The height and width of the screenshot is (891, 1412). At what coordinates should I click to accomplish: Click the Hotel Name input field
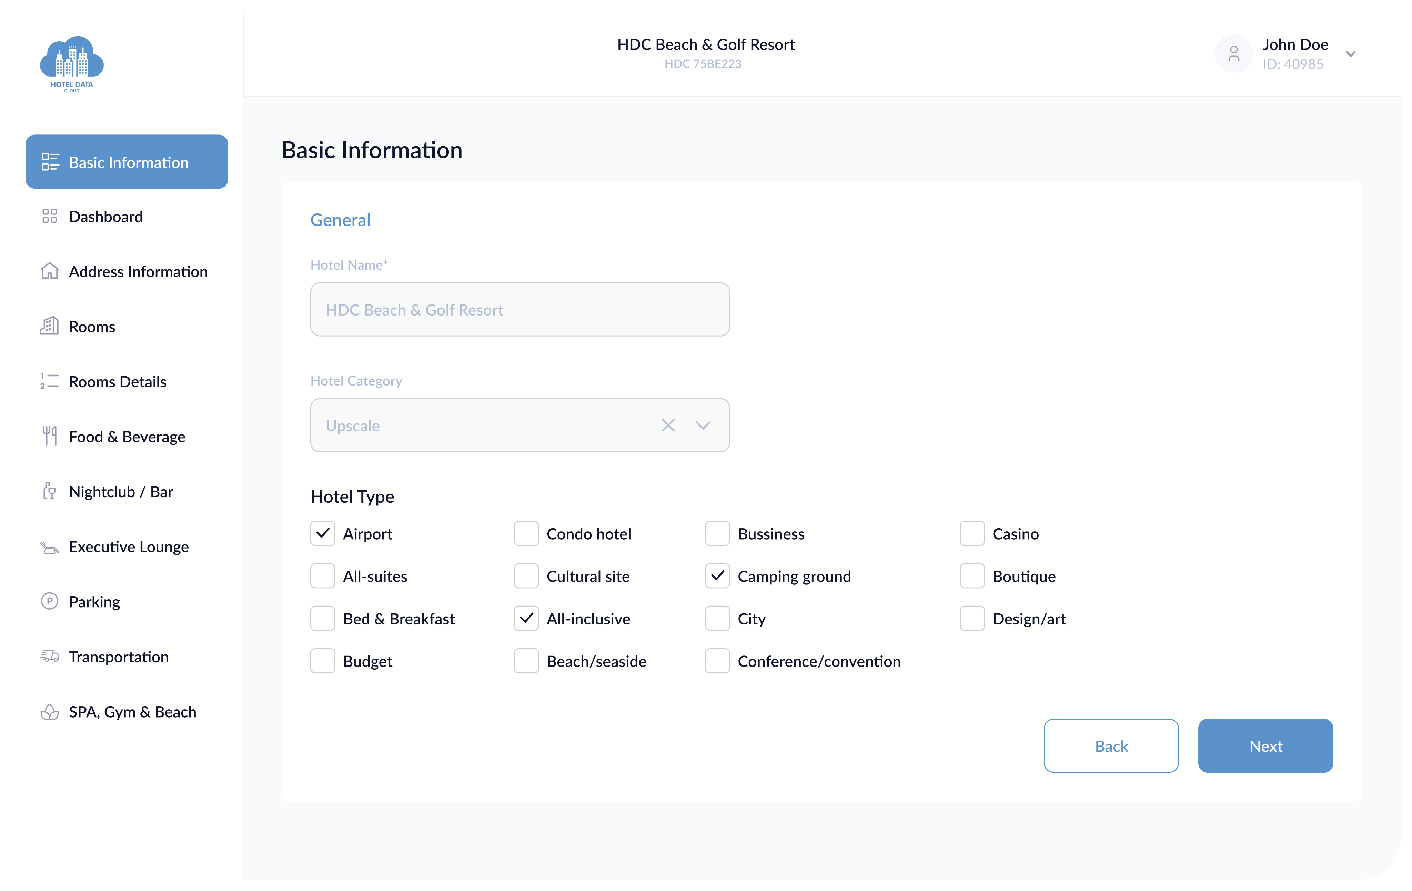point(519,309)
